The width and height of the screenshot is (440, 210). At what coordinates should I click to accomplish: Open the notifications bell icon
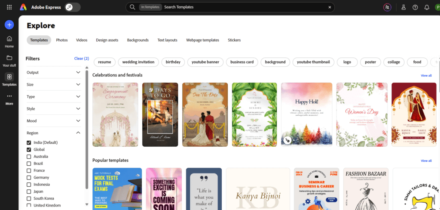pos(427,7)
